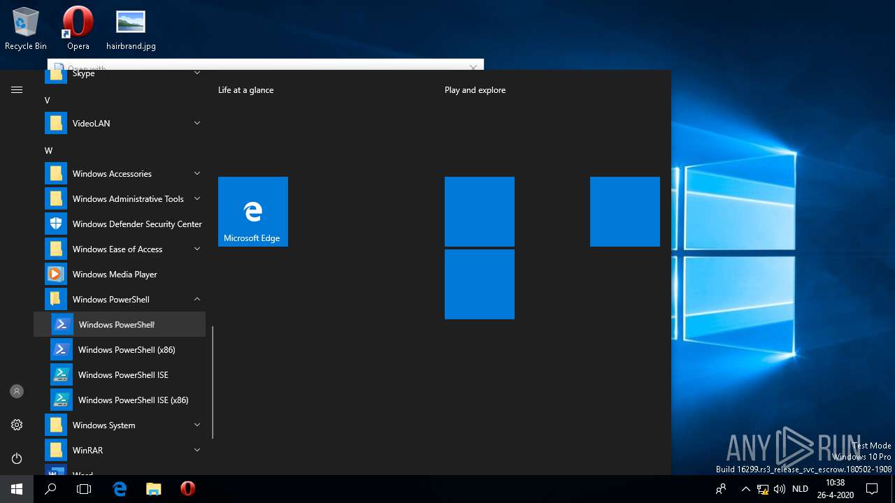This screenshot has width=895, height=503.
Task: Open the volume control tray icon
Action: click(x=780, y=489)
